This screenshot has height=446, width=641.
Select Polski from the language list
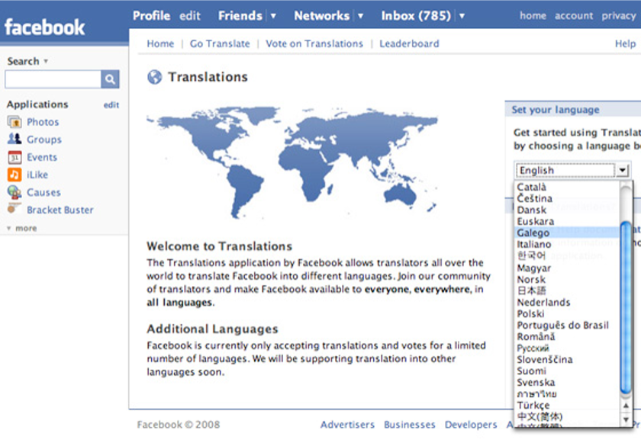567,313
